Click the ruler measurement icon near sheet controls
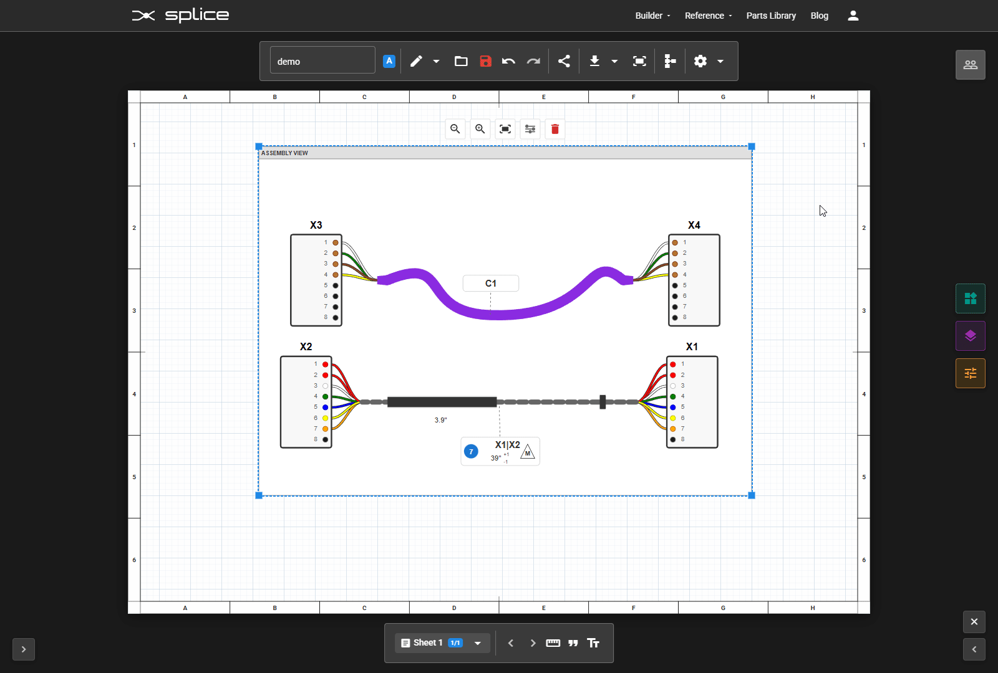Screen dimensions: 998x673 tap(553, 642)
